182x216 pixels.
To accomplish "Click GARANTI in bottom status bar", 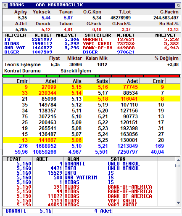I will point(16,211).
